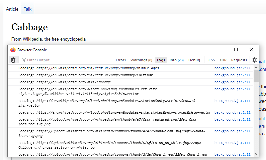Click the Firefox logo in console titlebar
266x160 pixels.
click(13, 50)
